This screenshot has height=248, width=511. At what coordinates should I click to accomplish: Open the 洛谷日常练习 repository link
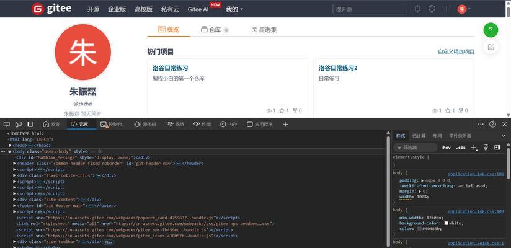170,68
